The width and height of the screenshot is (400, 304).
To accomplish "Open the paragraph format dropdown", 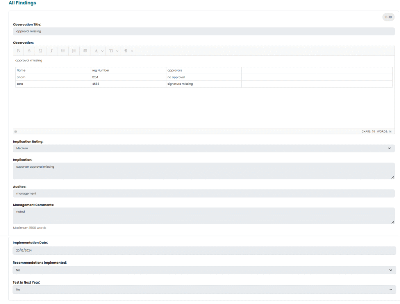I will coord(129,51).
